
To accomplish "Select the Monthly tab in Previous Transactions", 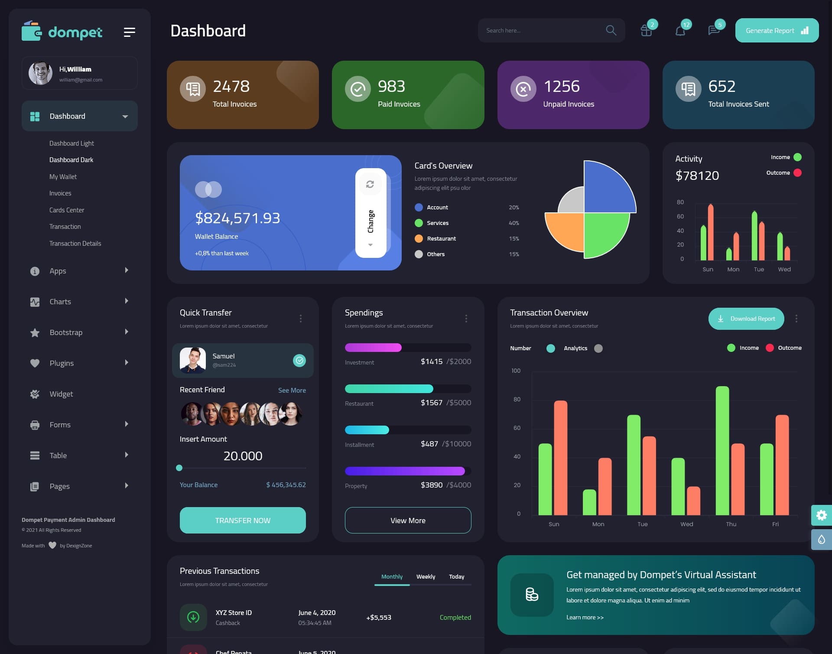I will [391, 576].
